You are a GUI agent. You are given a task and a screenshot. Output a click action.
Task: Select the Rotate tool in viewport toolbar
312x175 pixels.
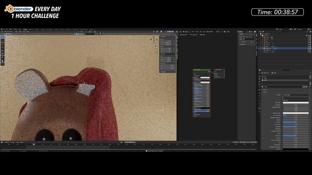click(2, 48)
